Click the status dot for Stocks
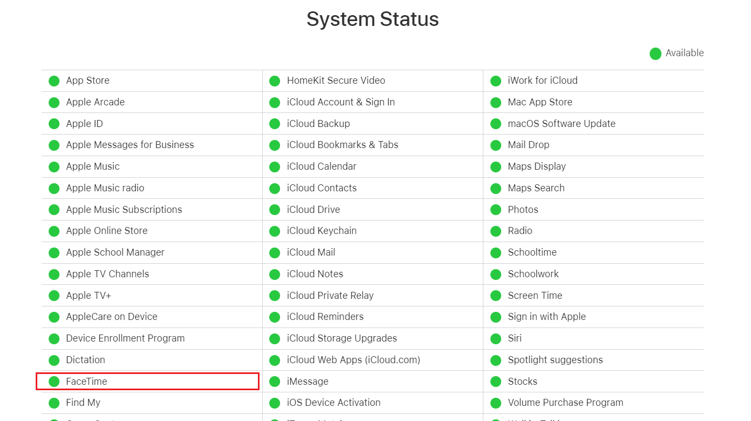The width and height of the screenshot is (751, 421). 496,382
